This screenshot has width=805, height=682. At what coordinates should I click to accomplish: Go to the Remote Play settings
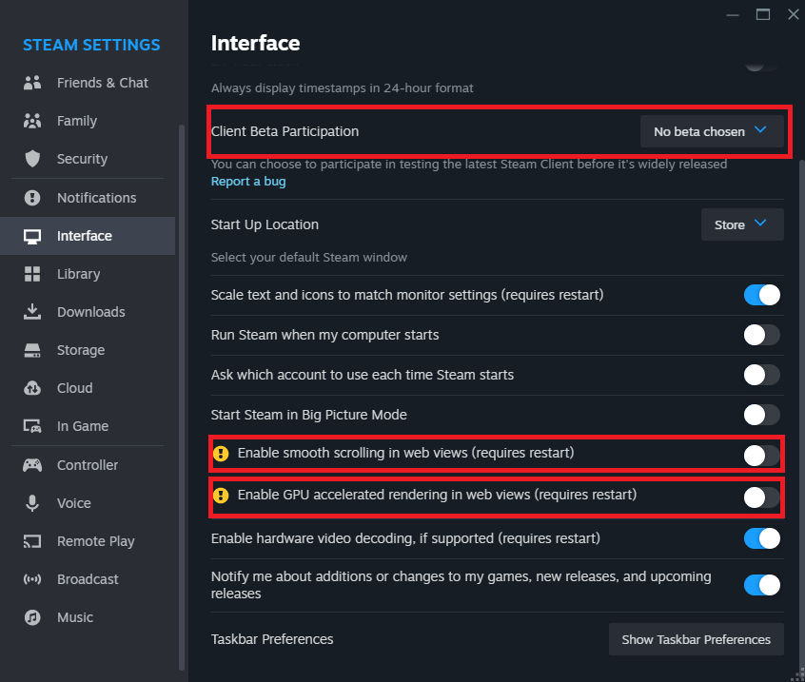[95, 541]
